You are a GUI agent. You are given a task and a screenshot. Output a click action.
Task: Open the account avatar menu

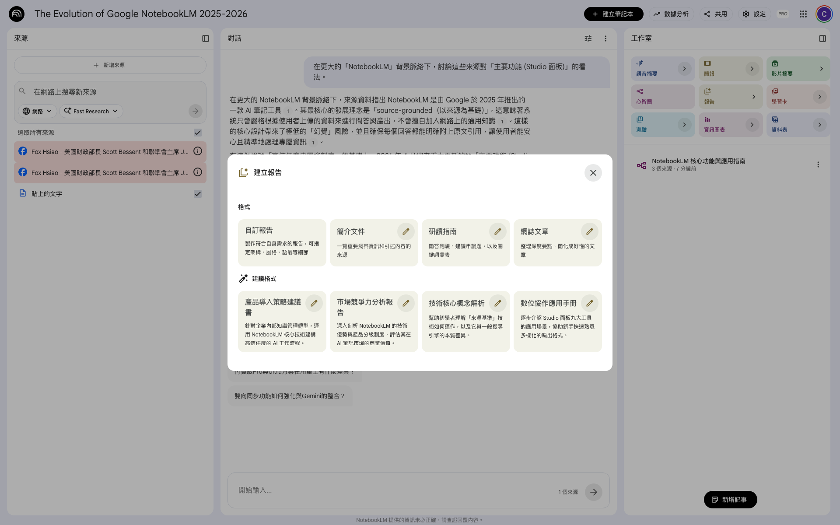[x=824, y=14]
